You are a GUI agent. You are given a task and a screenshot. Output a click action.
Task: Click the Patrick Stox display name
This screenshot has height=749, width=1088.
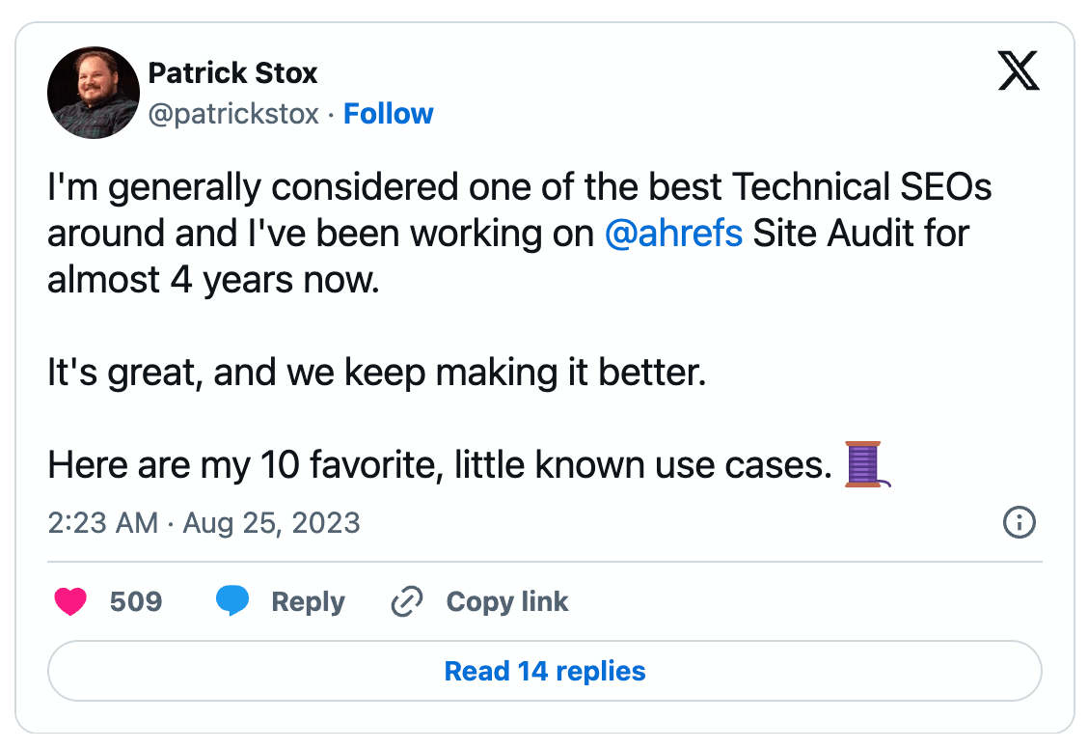232,72
